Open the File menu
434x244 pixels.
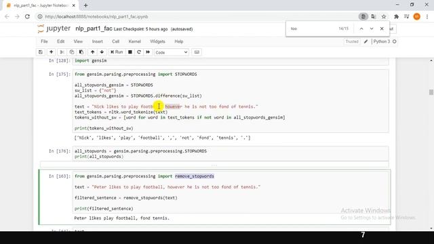pos(44,41)
